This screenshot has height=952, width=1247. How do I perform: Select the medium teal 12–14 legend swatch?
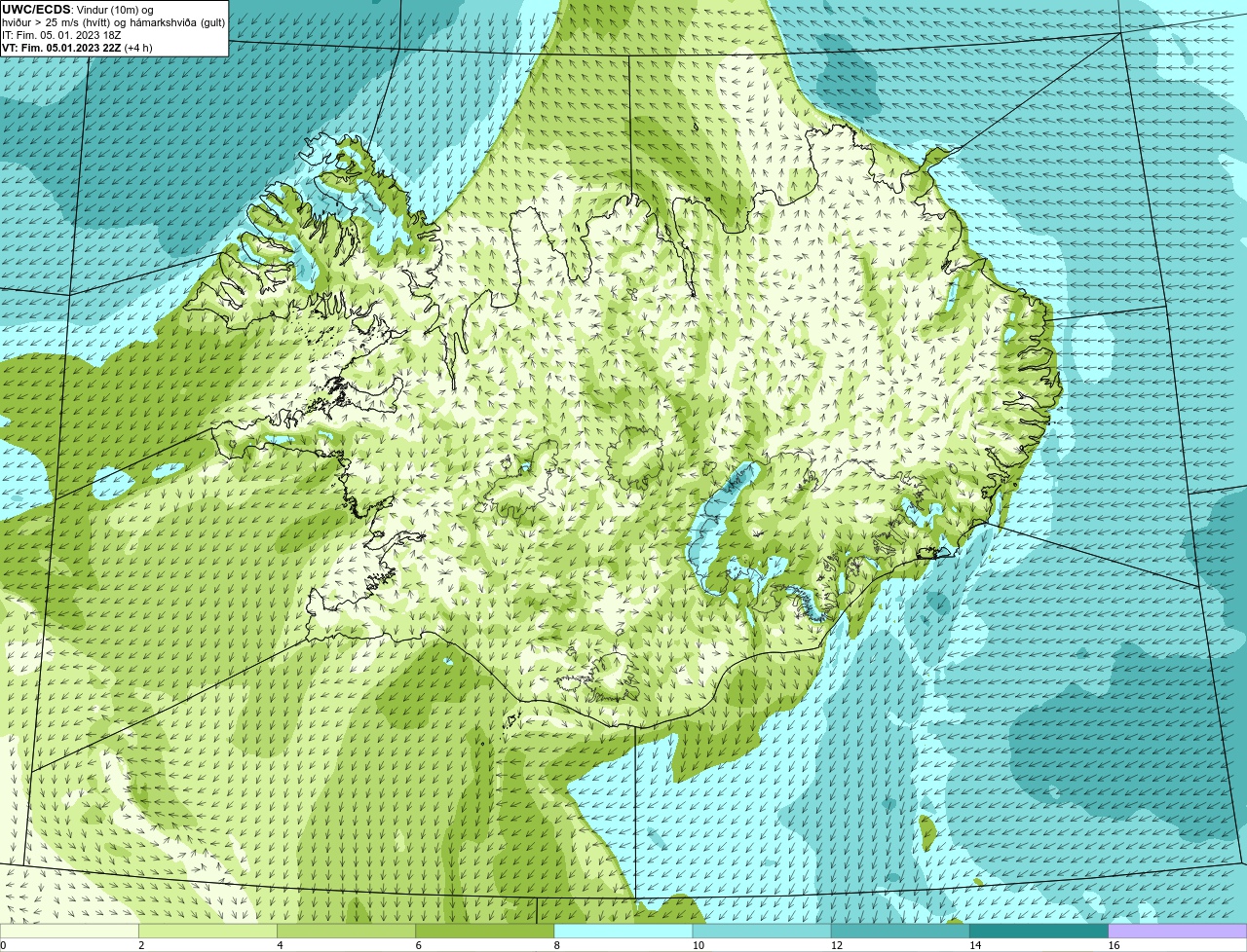[900, 932]
